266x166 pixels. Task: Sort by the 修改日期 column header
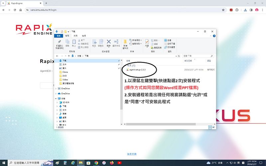coord(188,61)
